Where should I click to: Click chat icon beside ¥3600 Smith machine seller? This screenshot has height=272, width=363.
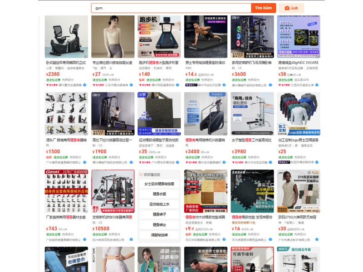pyautogui.click(x=270, y=85)
